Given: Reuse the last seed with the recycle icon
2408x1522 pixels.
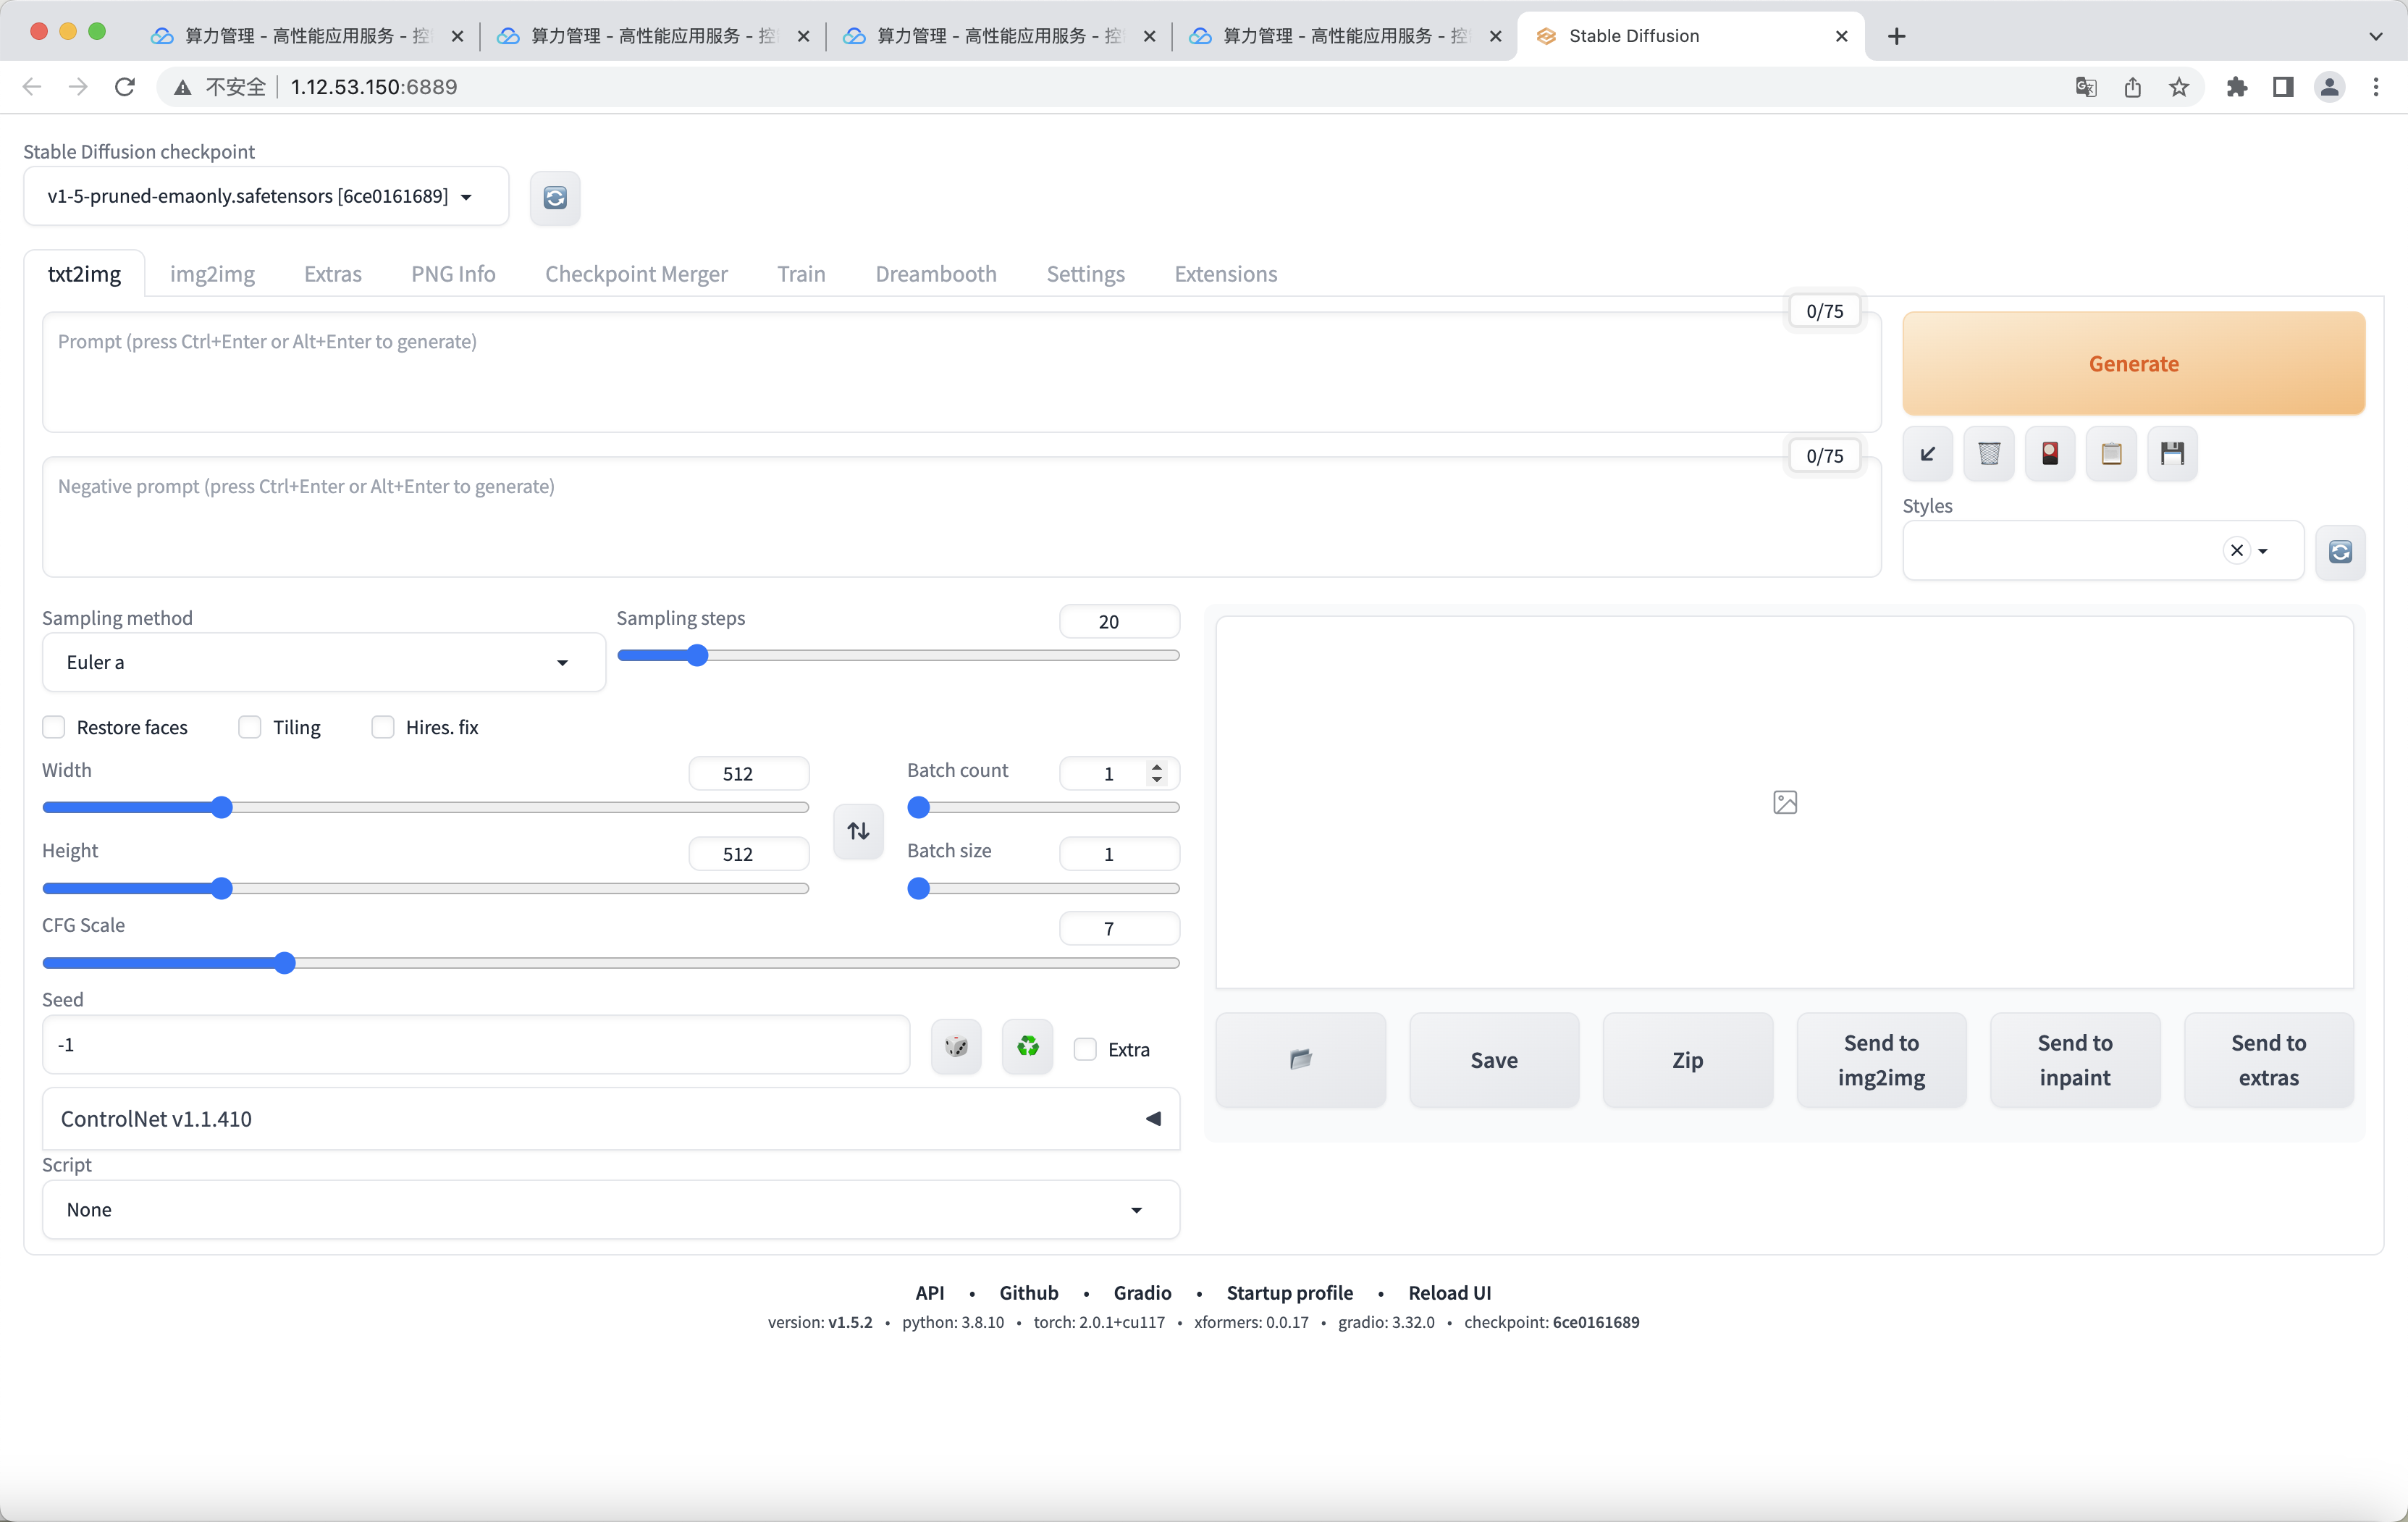Looking at the screenshot, I should 1027,1046.
